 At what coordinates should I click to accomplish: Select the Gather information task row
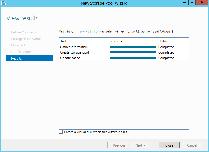[x=124, y=47]
